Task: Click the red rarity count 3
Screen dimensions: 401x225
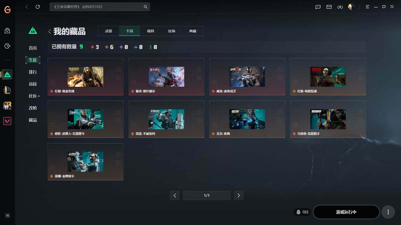Action: [95, 47]
